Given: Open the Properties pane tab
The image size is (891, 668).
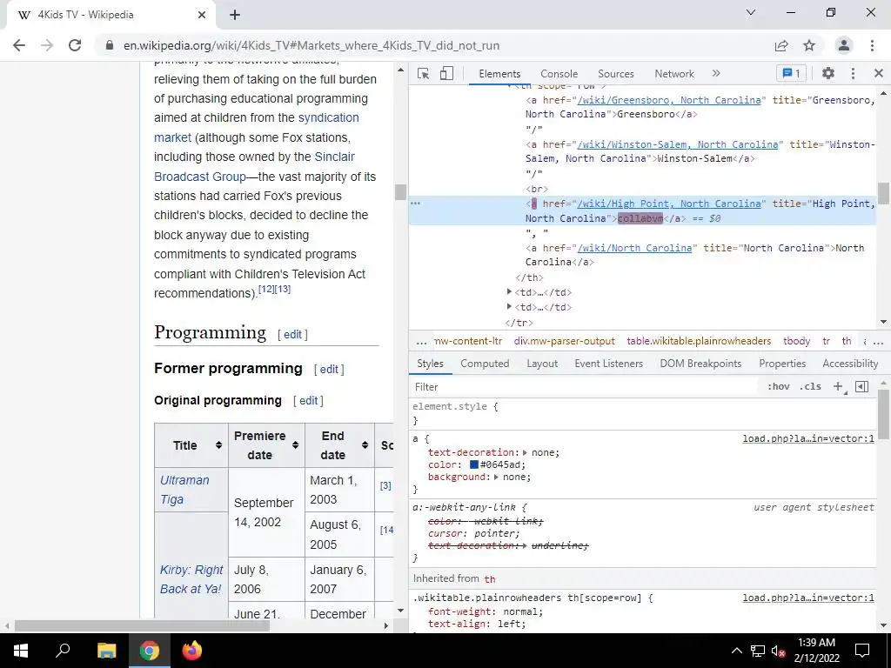Looking at the screenshot, I should 782,364.
